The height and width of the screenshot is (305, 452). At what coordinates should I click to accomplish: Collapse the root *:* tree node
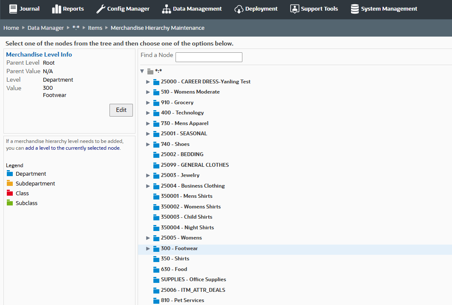point(142,71)
